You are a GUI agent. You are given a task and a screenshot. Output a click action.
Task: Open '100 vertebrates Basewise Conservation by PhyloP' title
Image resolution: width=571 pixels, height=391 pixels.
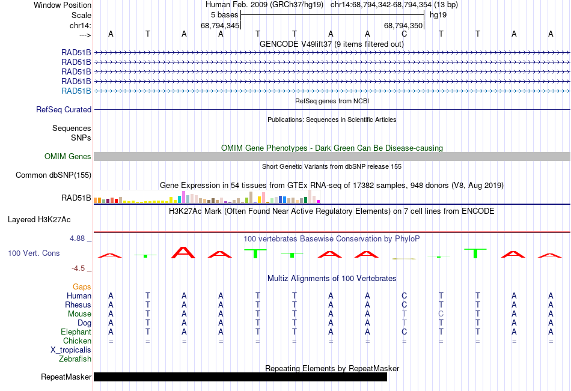332,239
